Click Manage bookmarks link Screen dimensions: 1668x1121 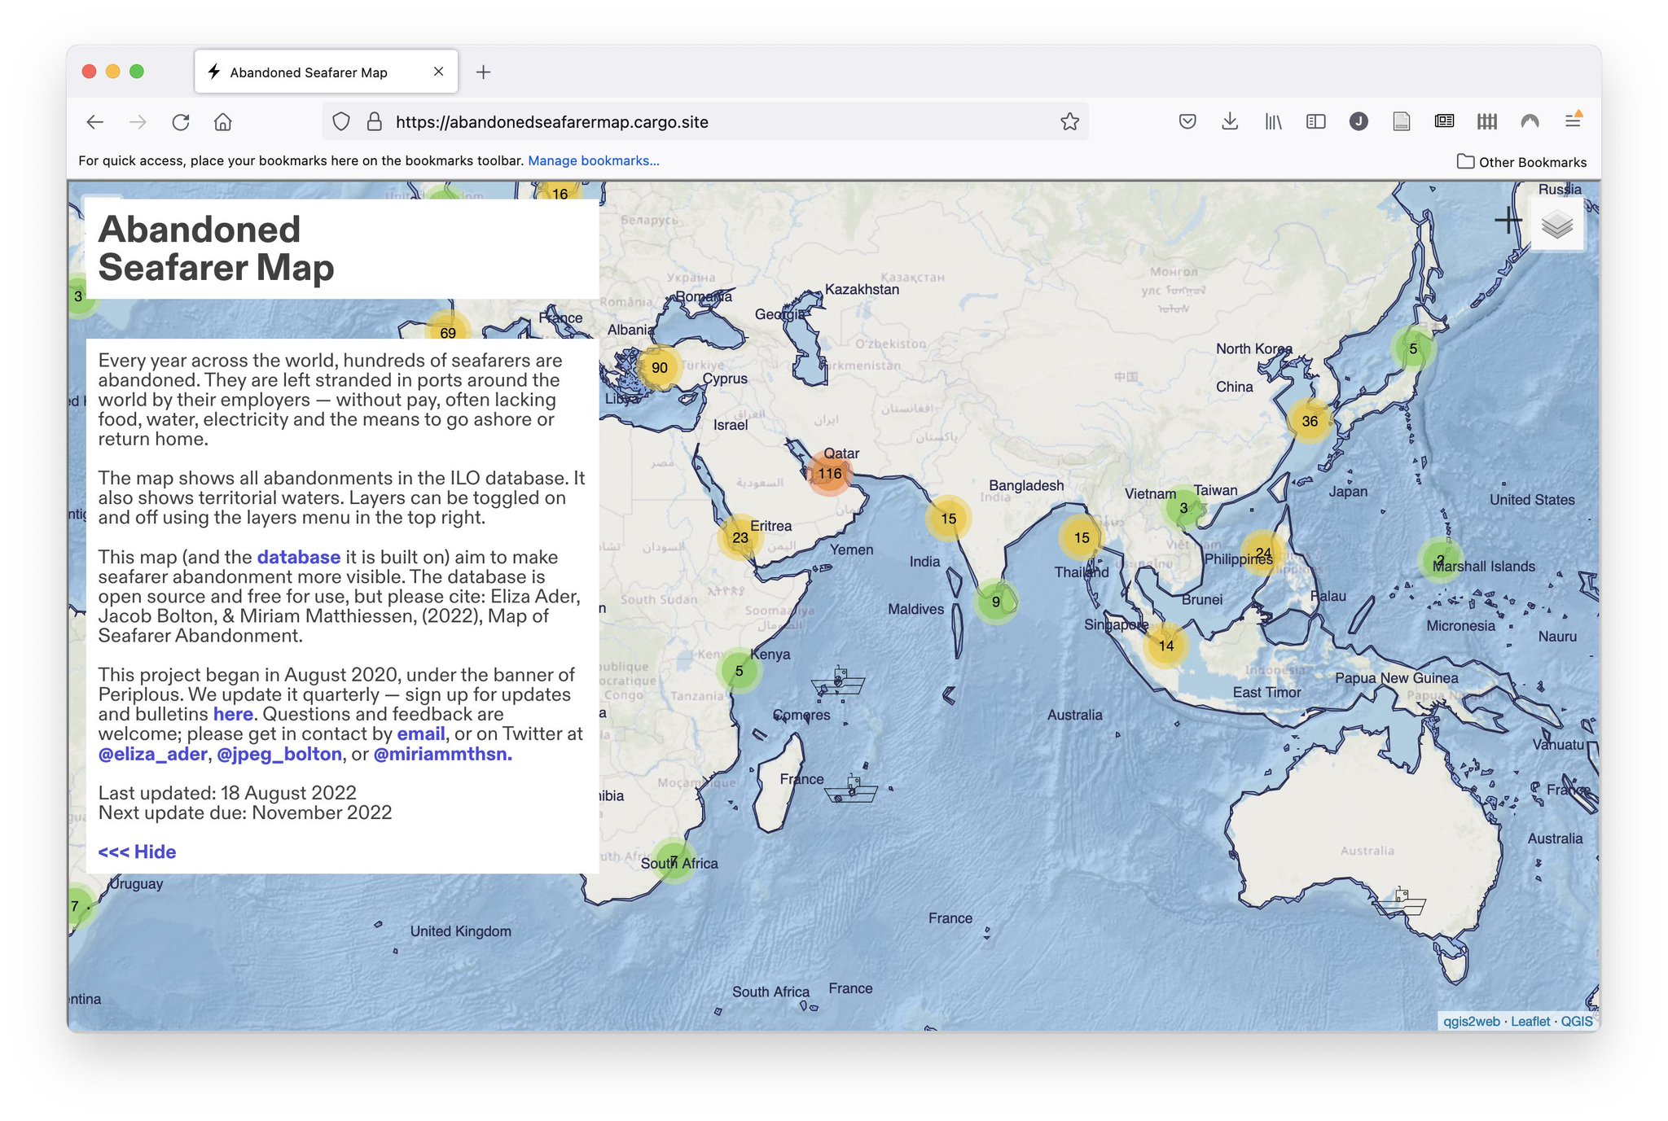pos(593,161)
